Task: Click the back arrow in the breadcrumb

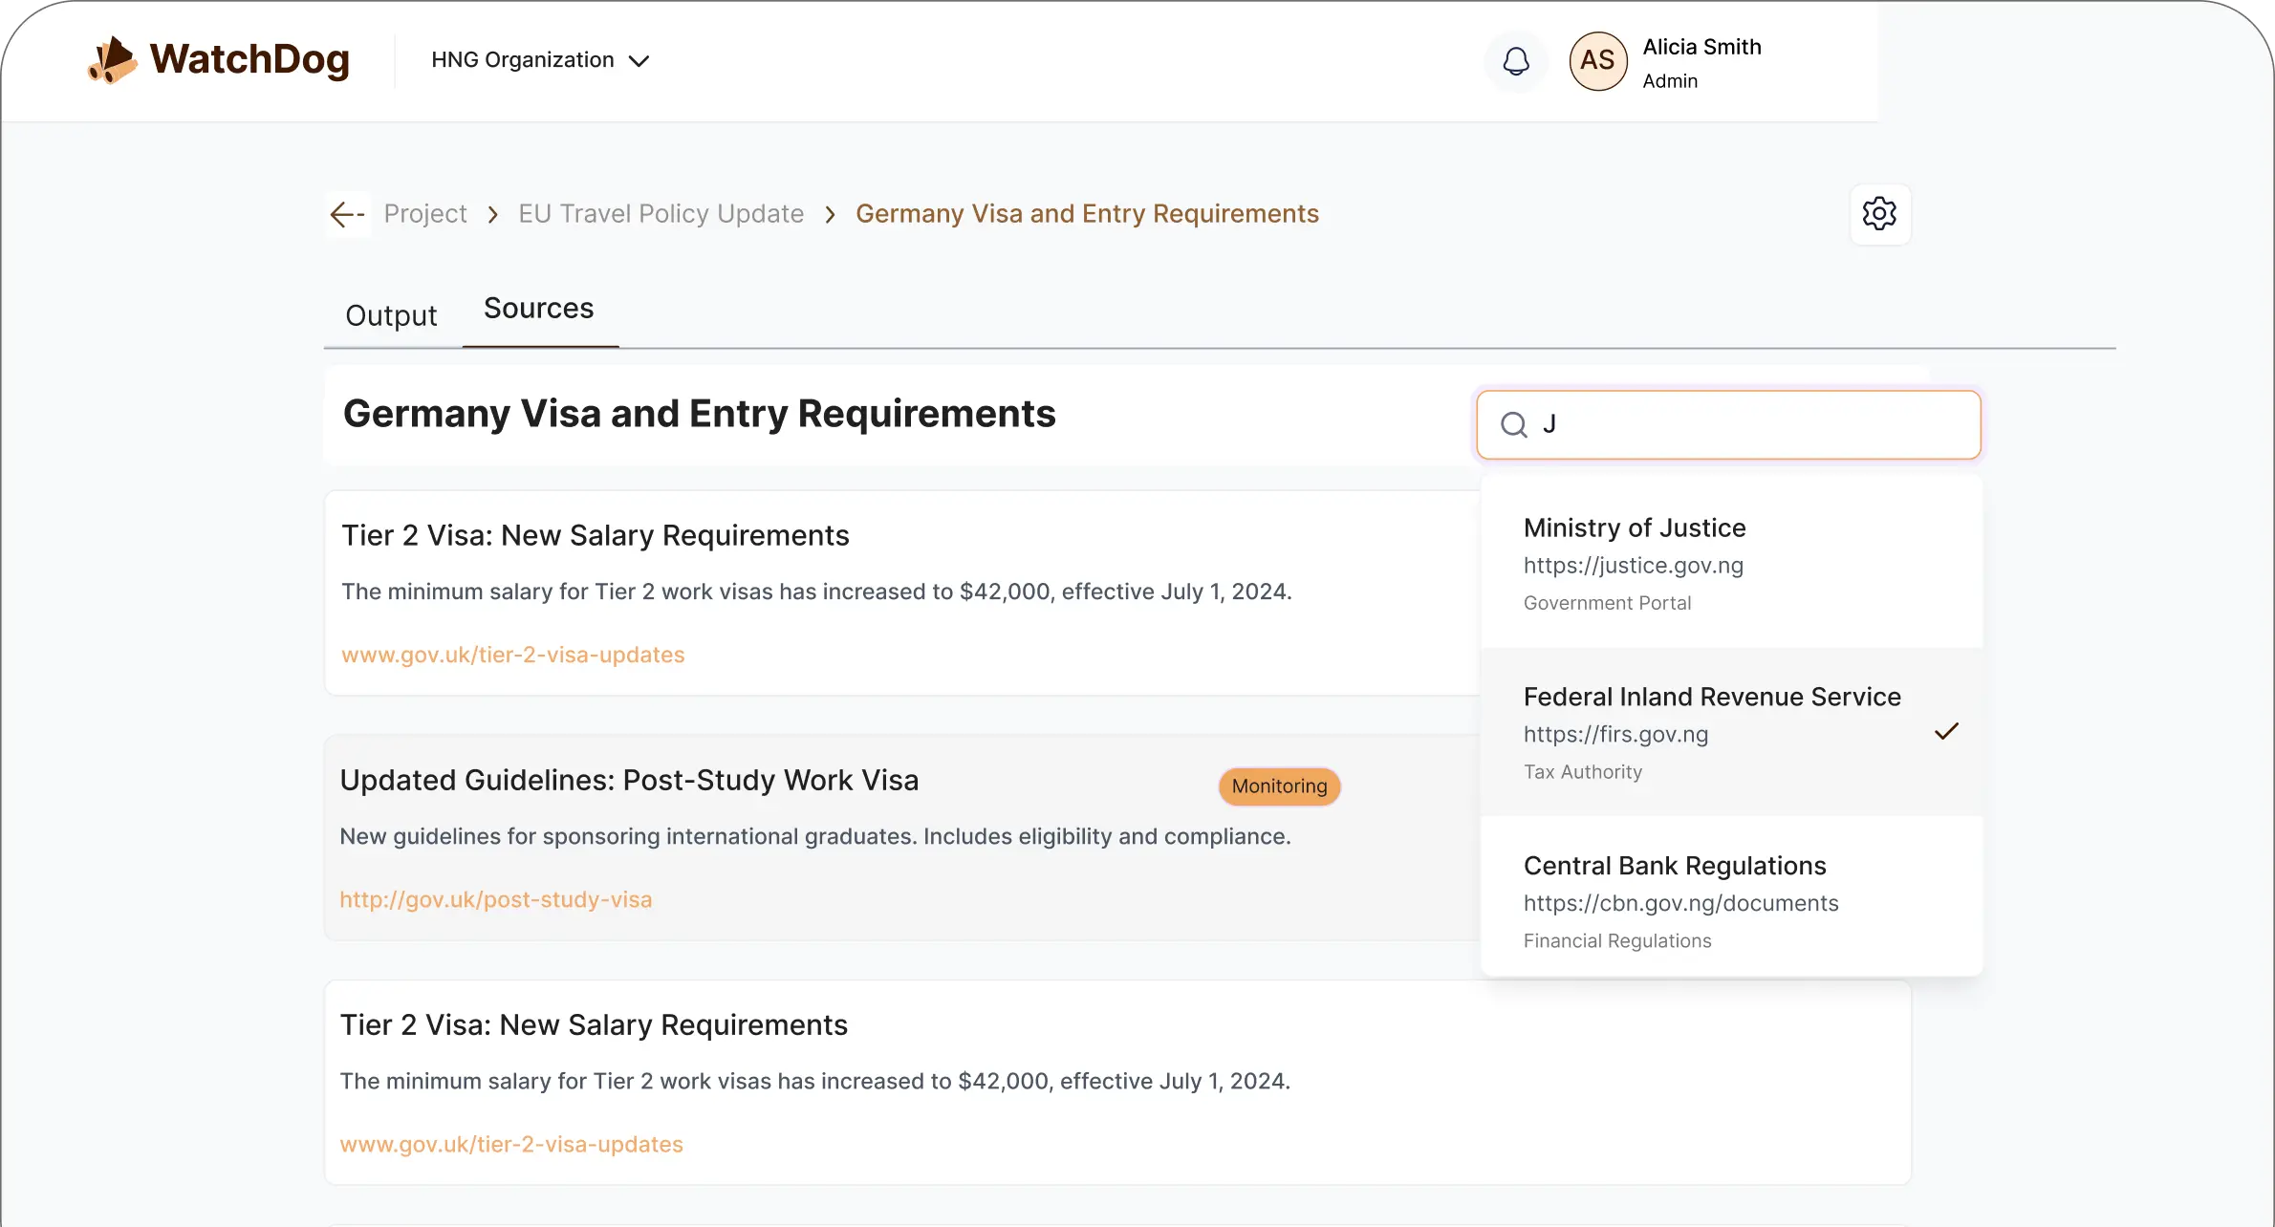Action: (x=346, y=214)
